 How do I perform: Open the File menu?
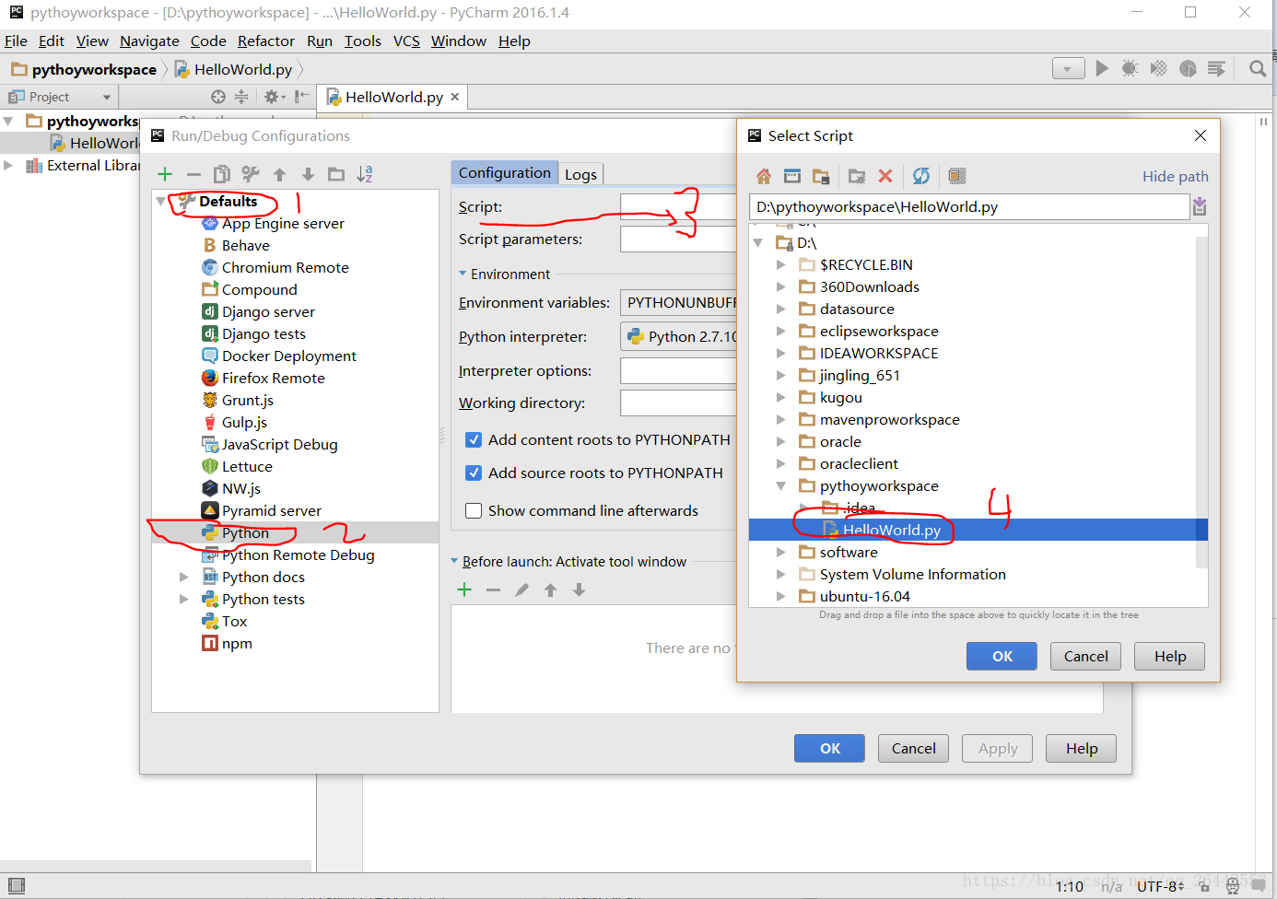tap(16, 41)
